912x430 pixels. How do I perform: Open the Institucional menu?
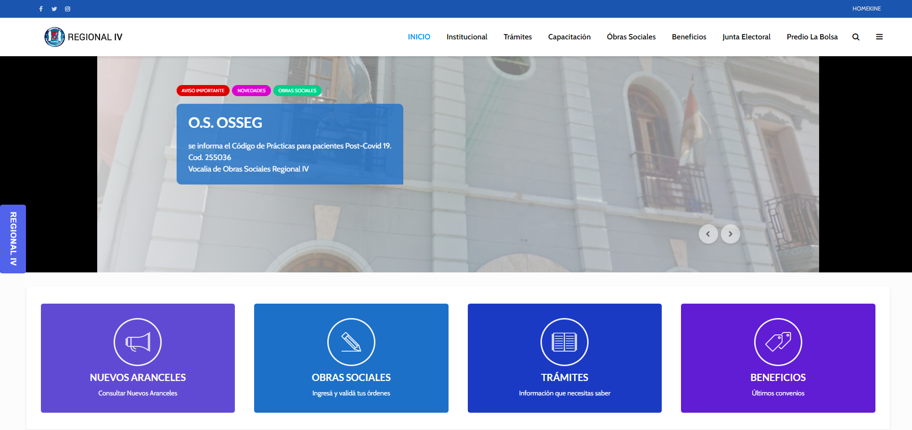pyautogui.click(x=467, y=37)
